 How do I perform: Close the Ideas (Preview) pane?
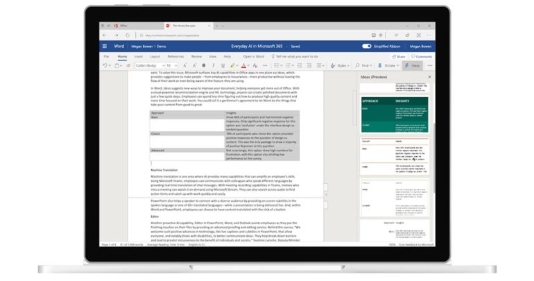pyautogui.click(x=429, y=76)
